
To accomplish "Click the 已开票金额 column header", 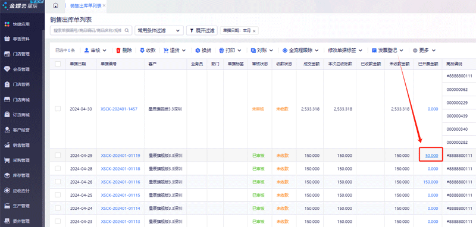I will (x=428, y=64).
